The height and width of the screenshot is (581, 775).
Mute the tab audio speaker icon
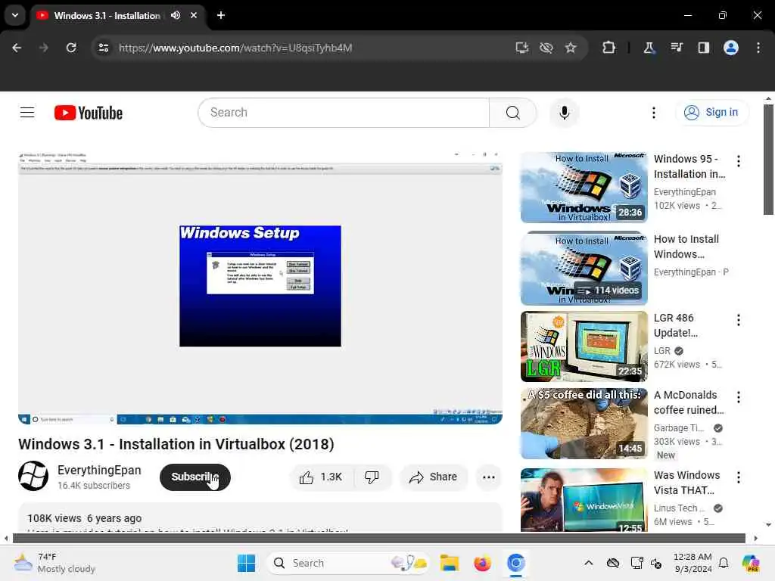[176, 15]
